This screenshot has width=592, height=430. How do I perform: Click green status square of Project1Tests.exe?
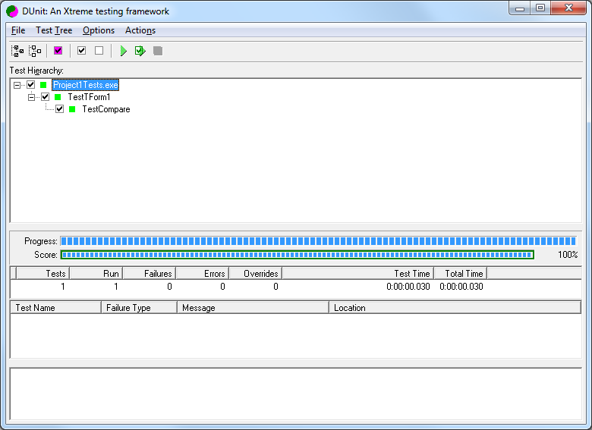(x=43, y=85)
